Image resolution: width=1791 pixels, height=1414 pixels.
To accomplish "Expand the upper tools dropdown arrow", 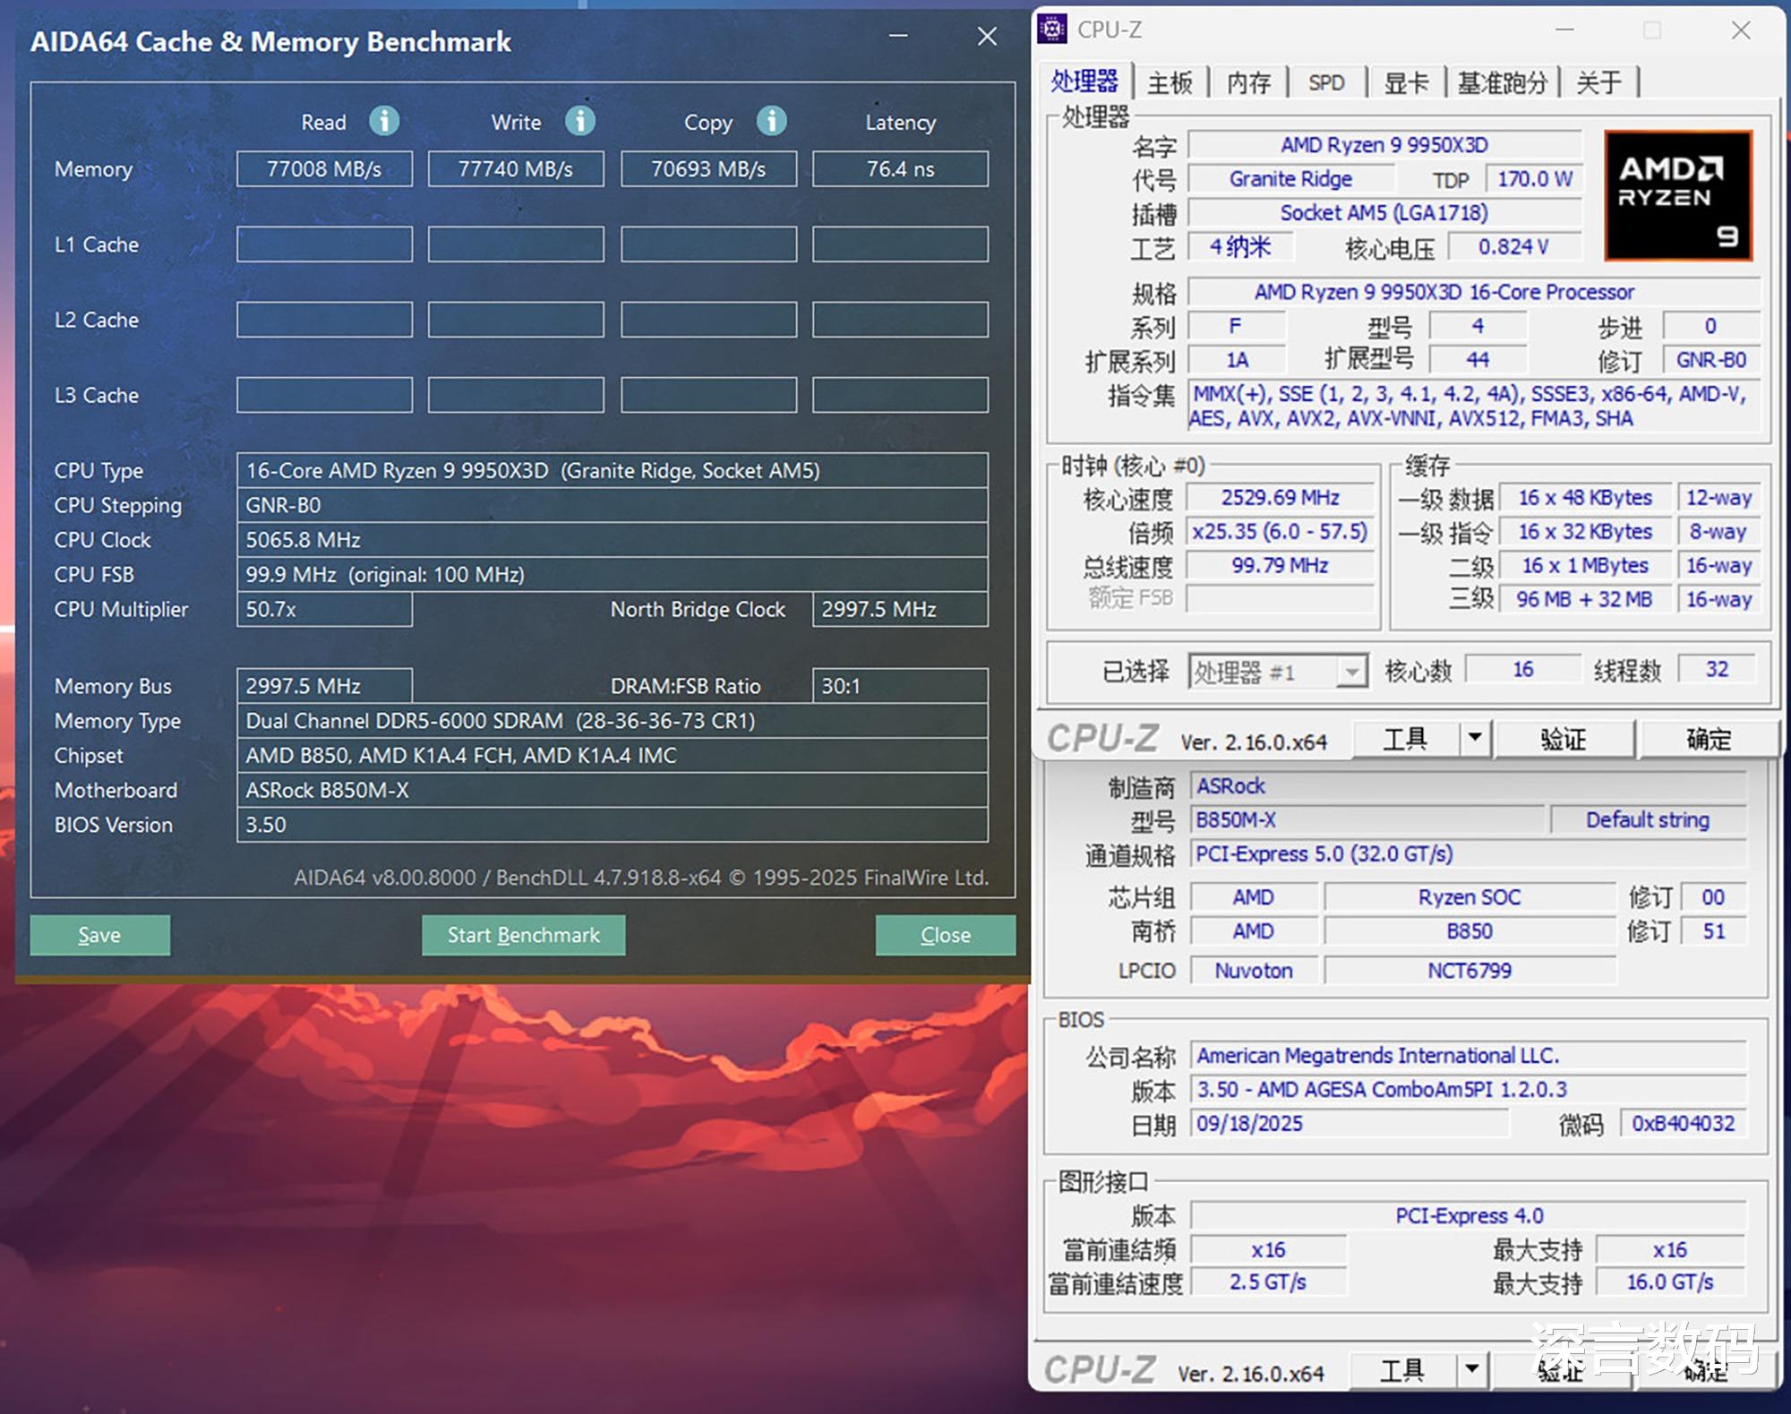I will point(1474,739).
